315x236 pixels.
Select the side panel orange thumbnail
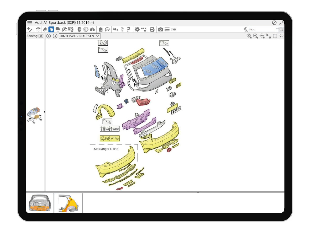pos(69,203)
